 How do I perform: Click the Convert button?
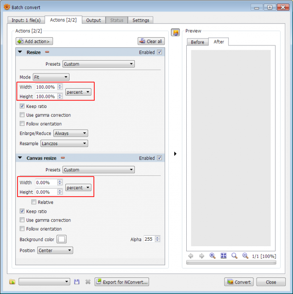(239, 282)
